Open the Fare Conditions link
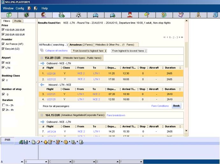The height and width of the screenshot is (164, 220). [160, 106]
